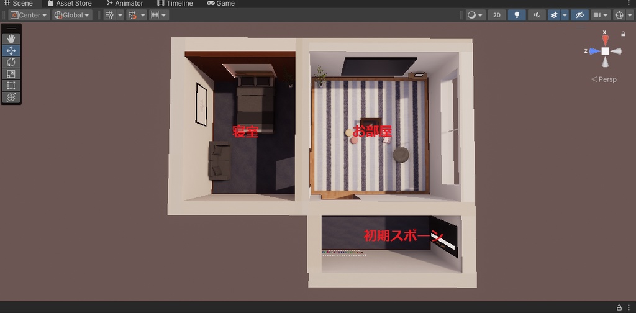The width and height of the screenshot is (636, 313).
Task: Select the combined Transform tool
Action: (x=11, y=98)
